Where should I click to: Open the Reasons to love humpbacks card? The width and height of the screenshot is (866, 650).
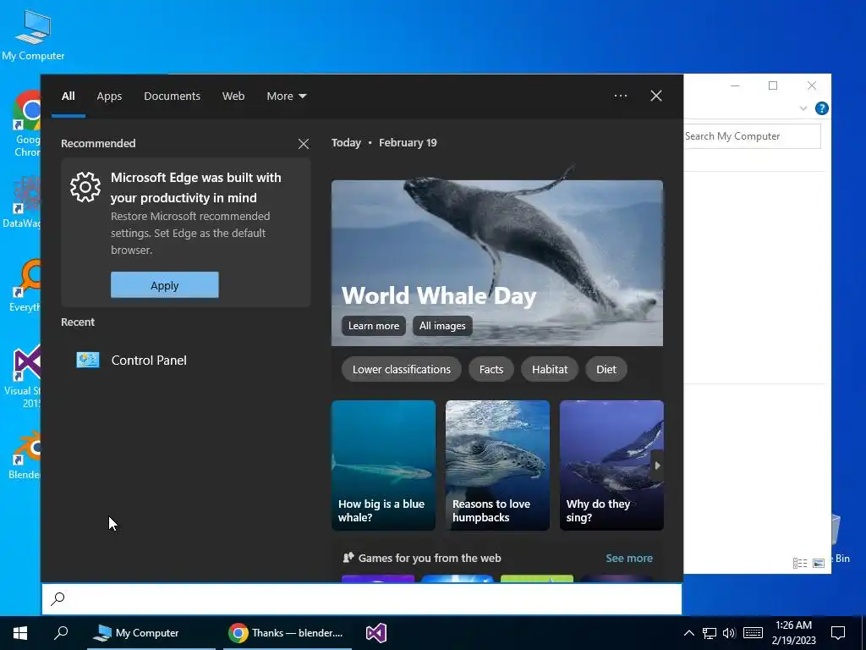click(497, 465)
